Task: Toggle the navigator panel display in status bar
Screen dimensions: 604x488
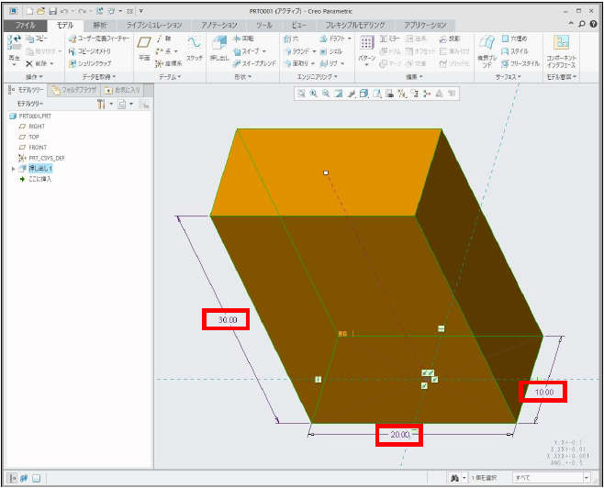Action: tap(12, 478)
